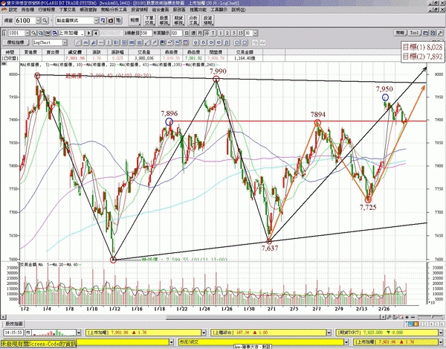The image size is (446, 349).
Task: Select the 1 minute interval button
Action: 221,33
